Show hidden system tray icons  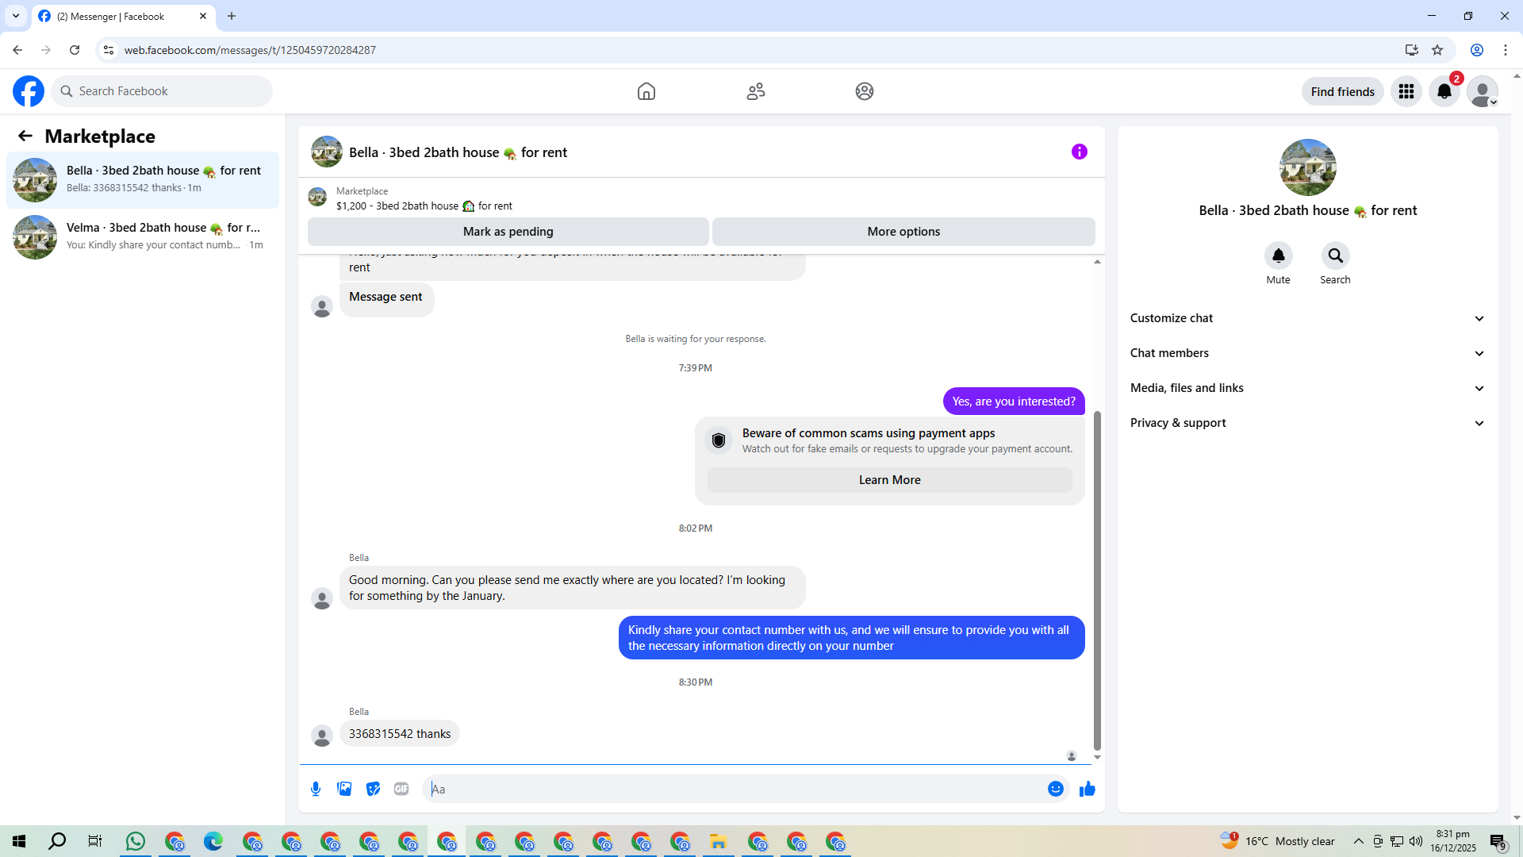coord(1359,841)
